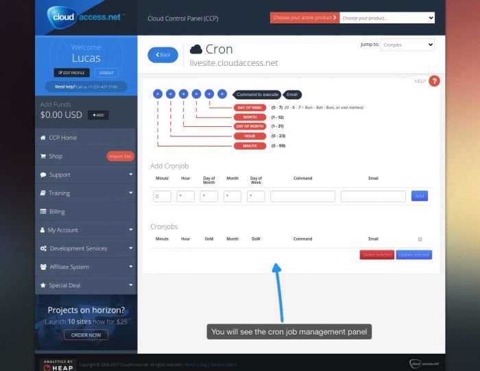The height and width of the screenshot is (371, 480).
Task: Focus the Month input field
Action: 232,196
